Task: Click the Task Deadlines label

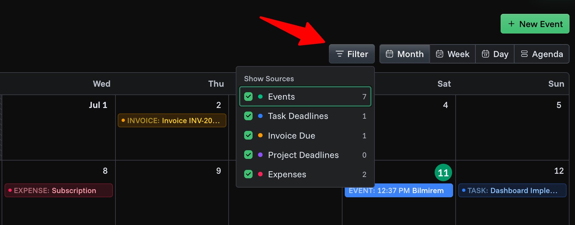Action: 298,116
